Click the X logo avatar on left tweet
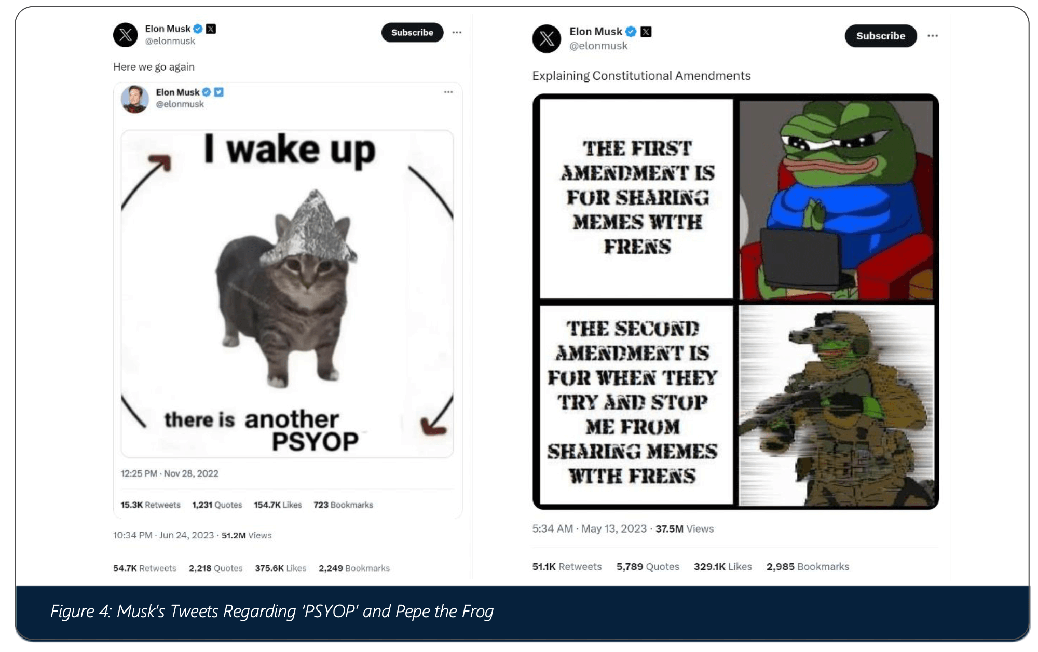Image resolution: width=1038 pixels, height=652 pixels. 126,35
